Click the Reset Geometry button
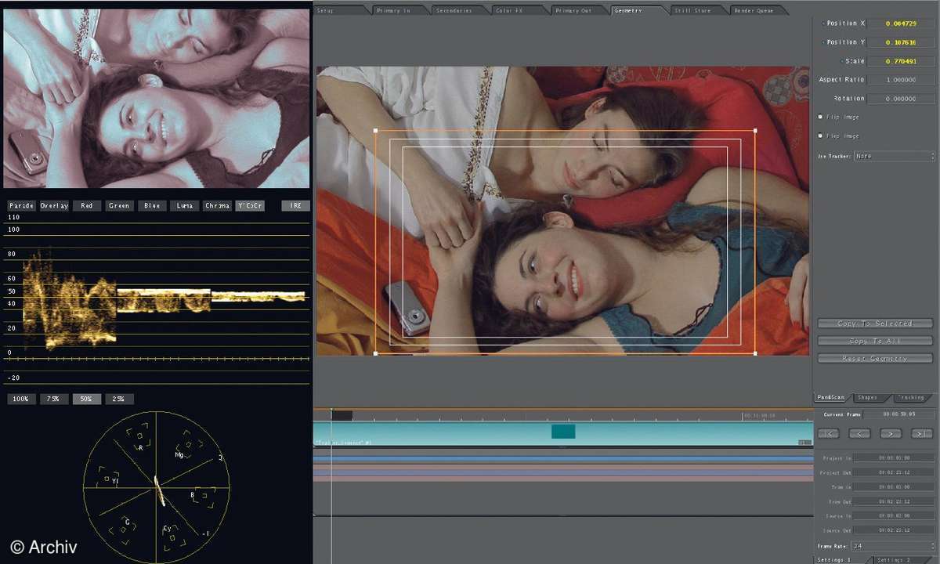940x564 pixels. (875, 358)
